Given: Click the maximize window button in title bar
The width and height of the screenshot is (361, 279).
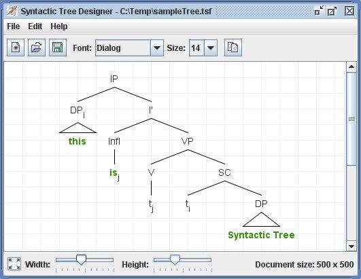Looking at the screenshot, I should pos(332,11).
